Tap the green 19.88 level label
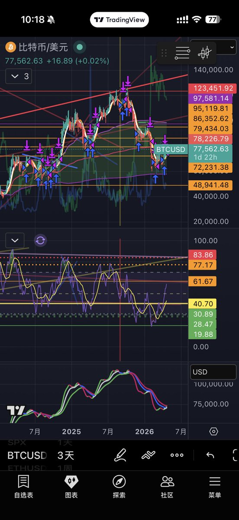The width and height of the screenshot is (239, 520). (x=203, y=334)
